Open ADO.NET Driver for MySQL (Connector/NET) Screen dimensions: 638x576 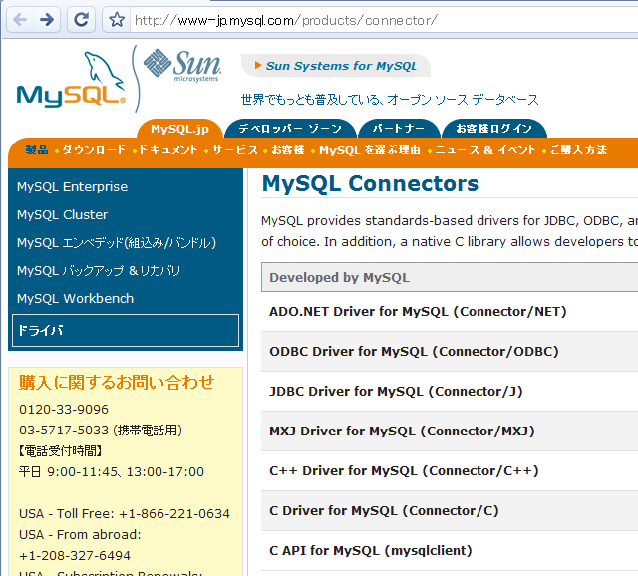click(x=418, y=312)
